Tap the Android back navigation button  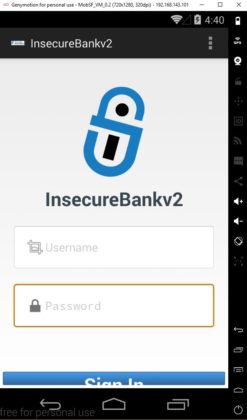50,404
